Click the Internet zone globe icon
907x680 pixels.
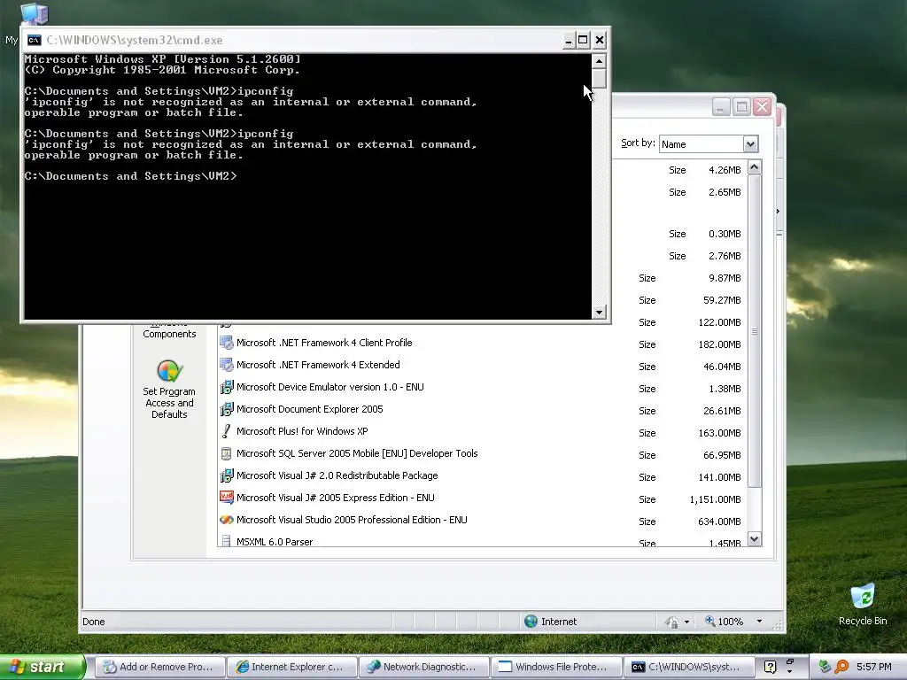click(531, 622)
